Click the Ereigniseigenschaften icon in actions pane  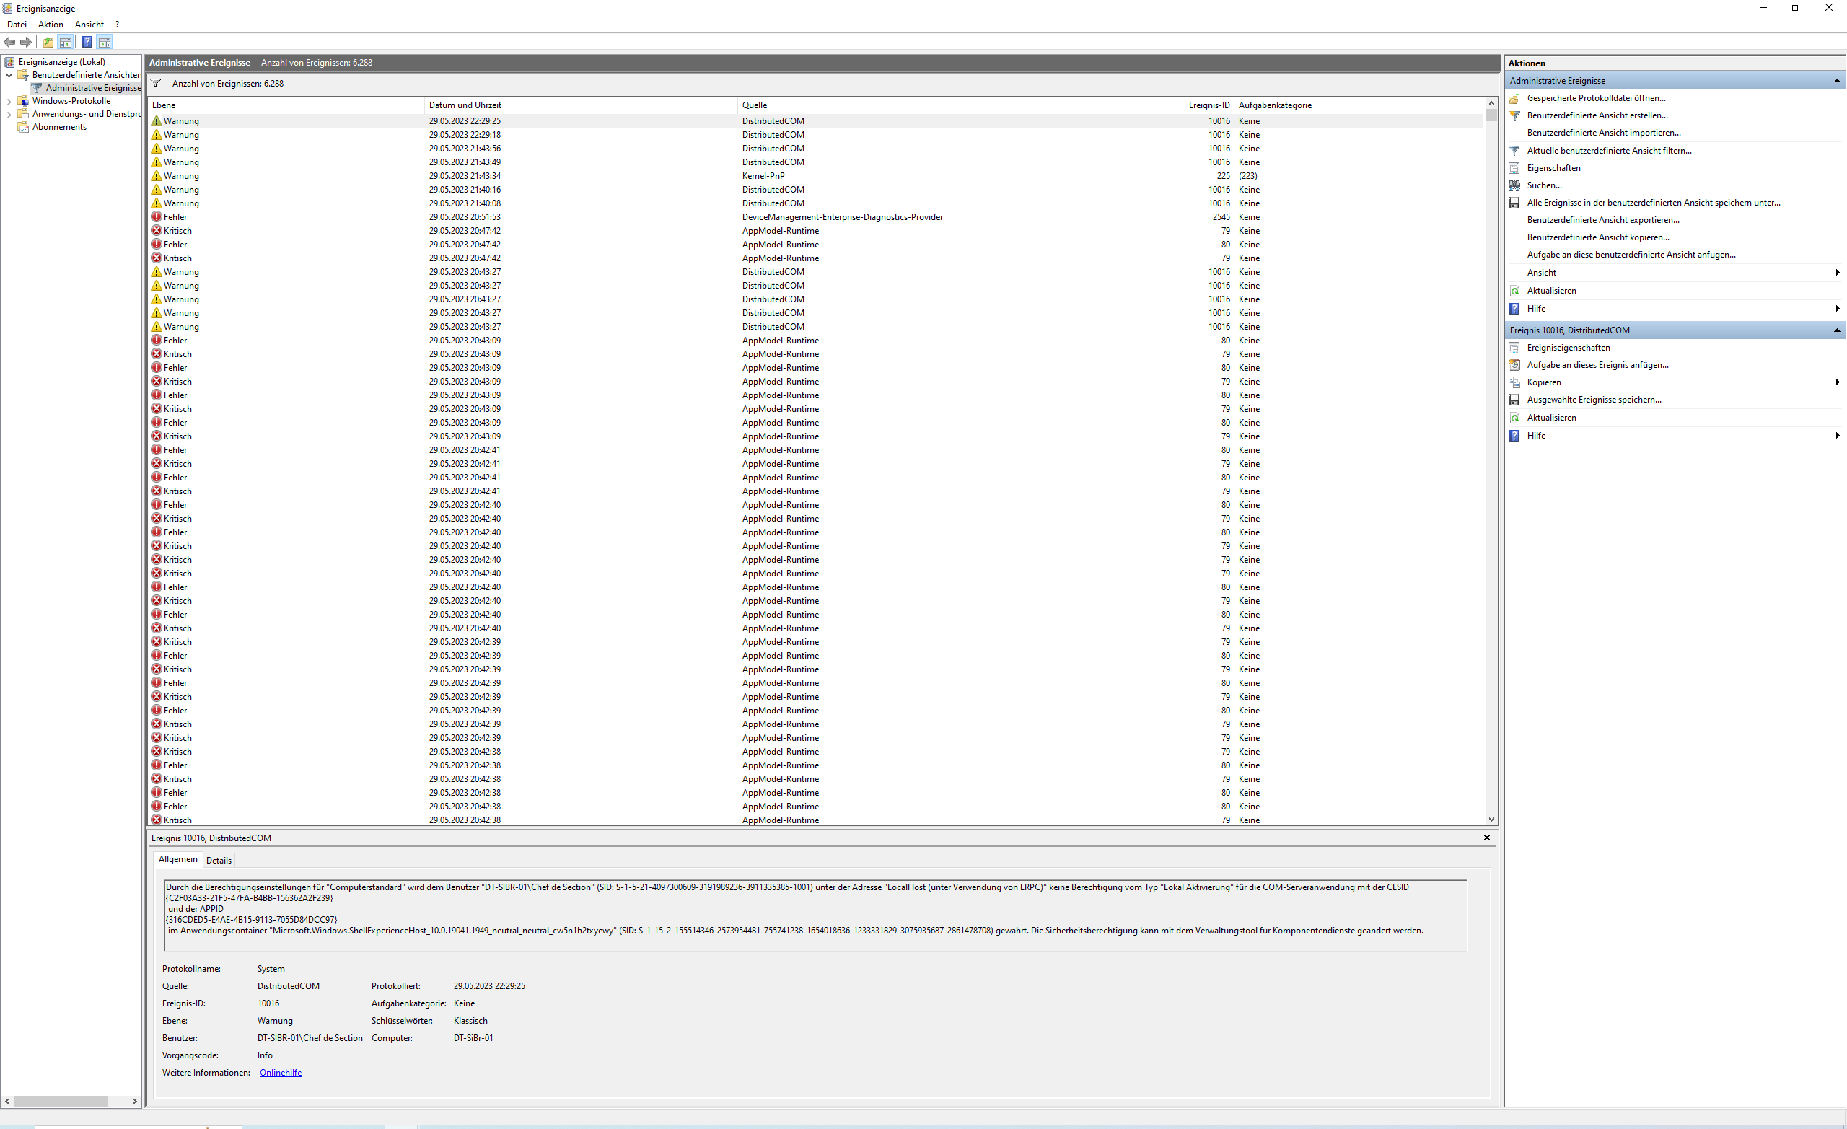[1514, 348]
